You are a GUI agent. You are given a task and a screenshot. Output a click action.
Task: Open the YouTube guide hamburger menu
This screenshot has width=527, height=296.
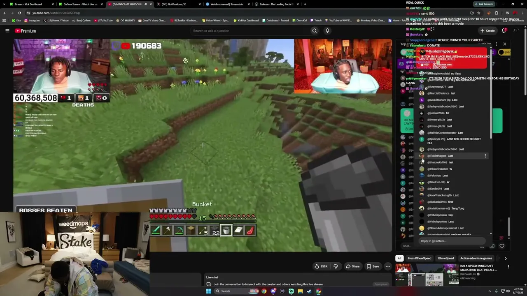pyautogui.click(x=7, y=31)
